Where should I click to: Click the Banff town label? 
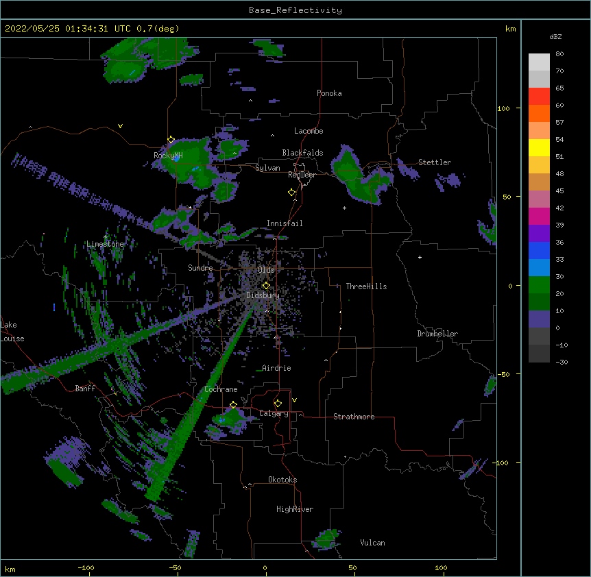point(85,389)
